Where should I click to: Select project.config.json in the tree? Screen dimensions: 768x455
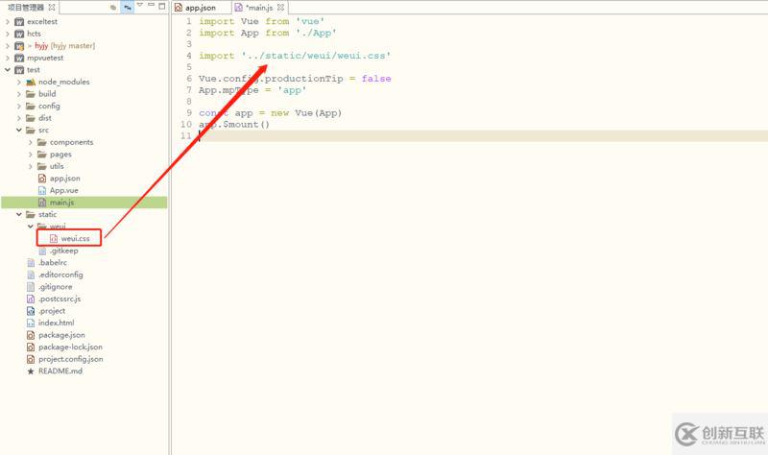coord(71,359)
